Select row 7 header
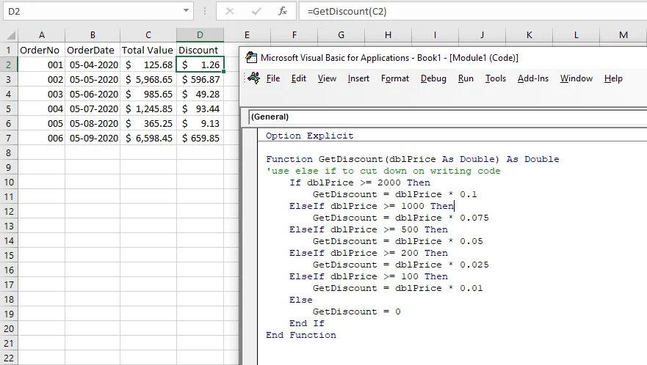Viewport: 647px width, 365px height. point(9,138)
